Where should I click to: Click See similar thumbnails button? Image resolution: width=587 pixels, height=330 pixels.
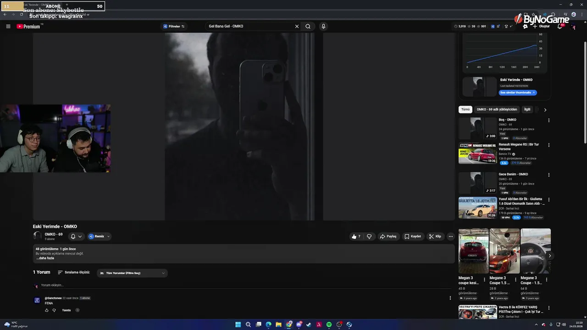(517, 93)
